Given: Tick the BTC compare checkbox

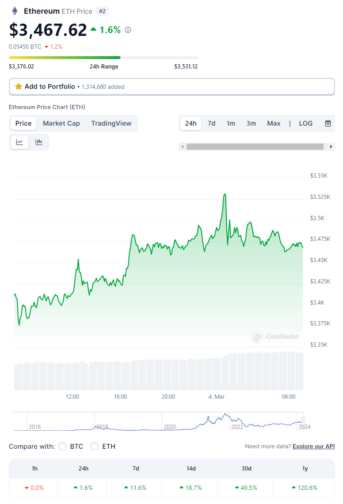Looking at the screenshot, I should [62, 446].
